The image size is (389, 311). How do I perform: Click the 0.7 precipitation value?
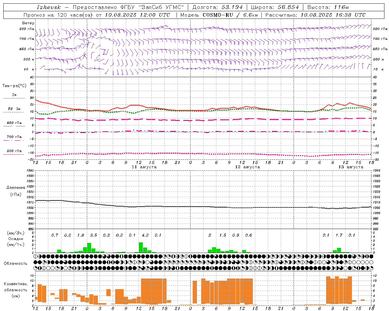[x=55, y=235]
